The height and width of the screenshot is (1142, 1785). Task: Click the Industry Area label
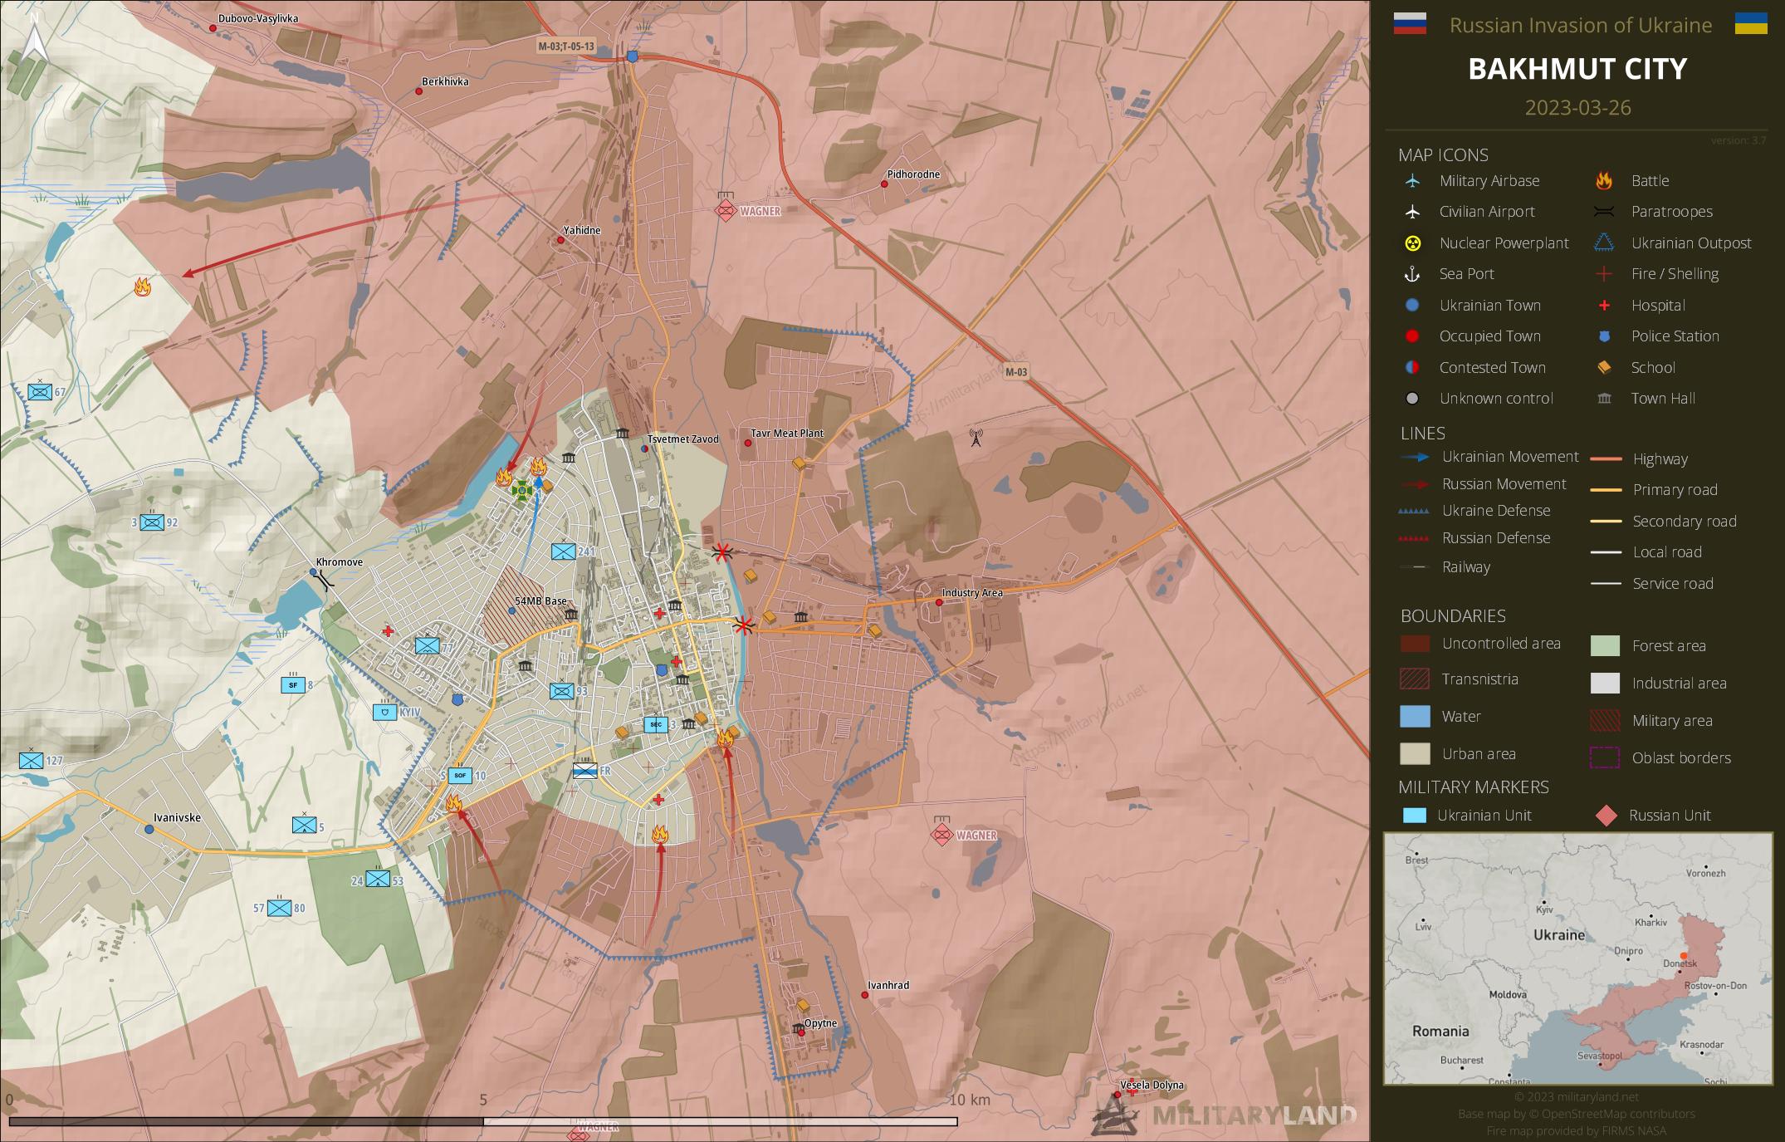point(972,593)
